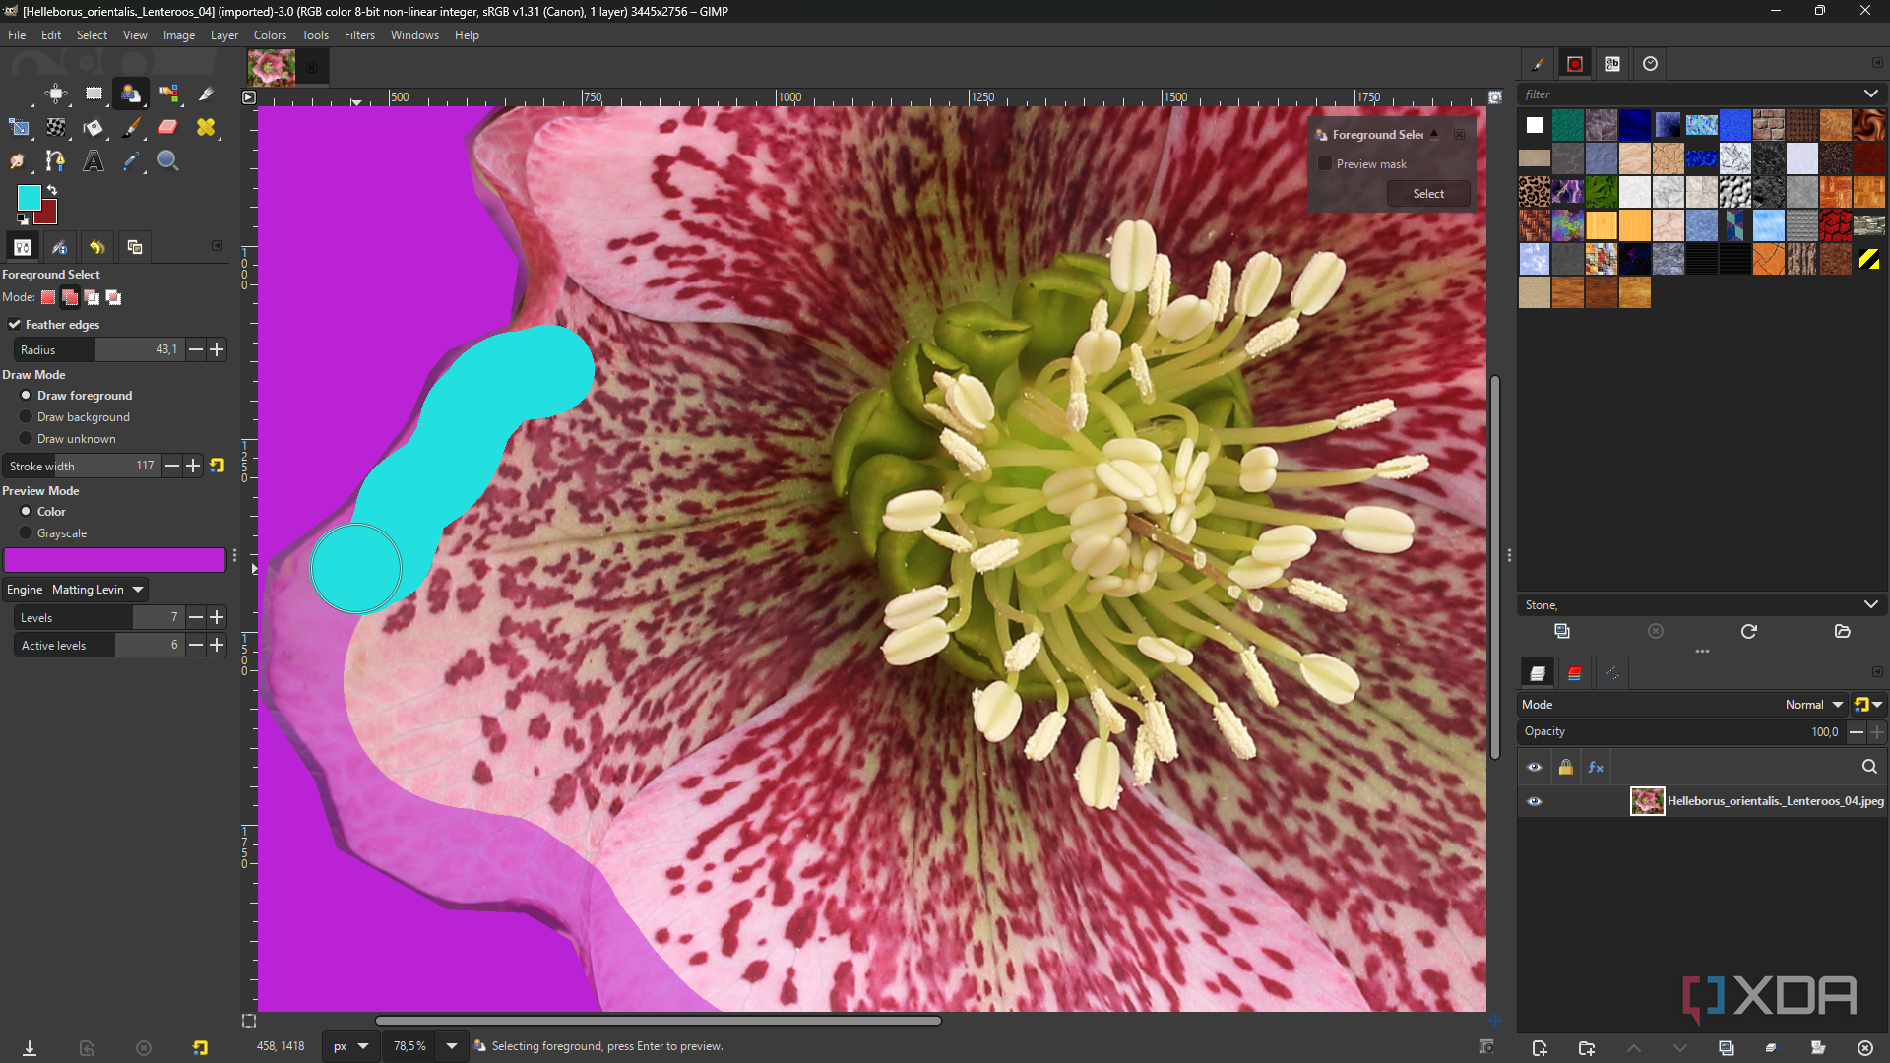Select the Bucket Fill tool

(94, 127)
